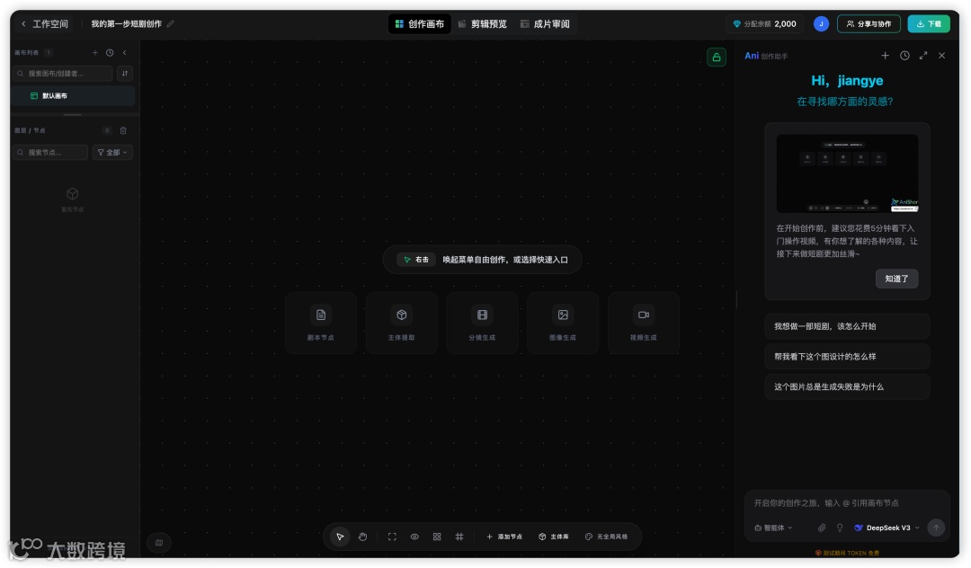Choose suggestion 这个图片总是生成失败是为什么
The image size is (971, 568).
pos(847,386)
